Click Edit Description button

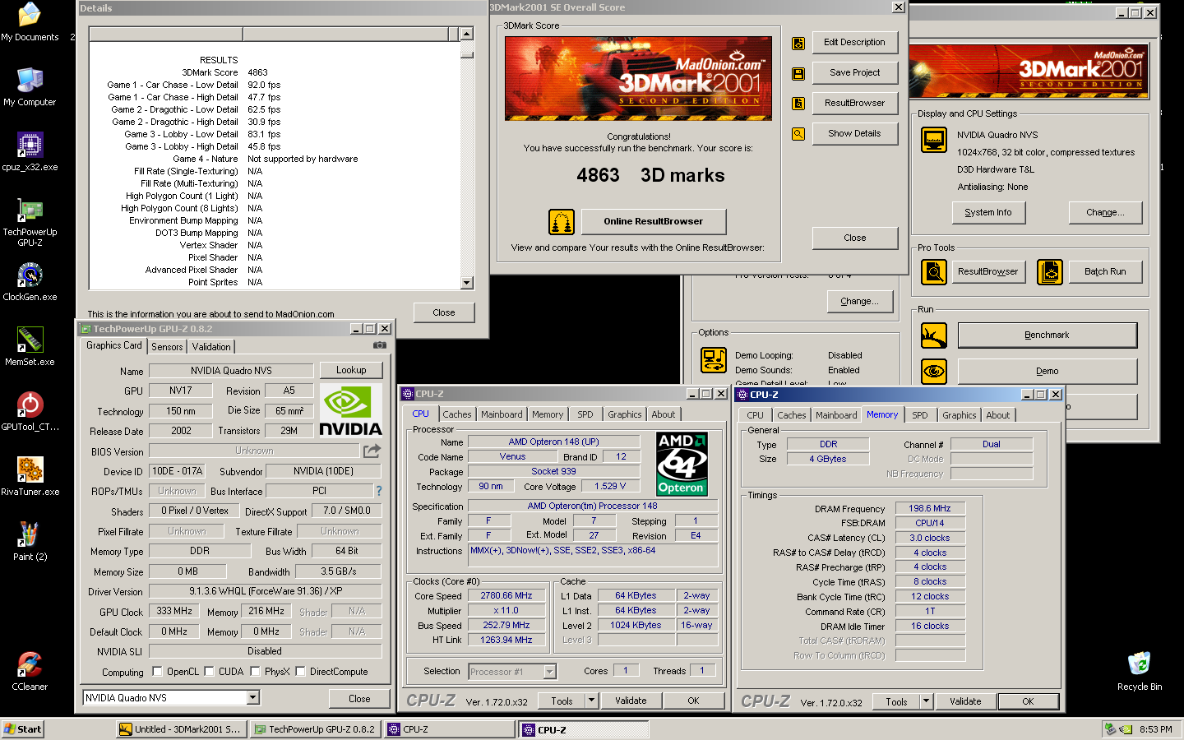[855, 43]
